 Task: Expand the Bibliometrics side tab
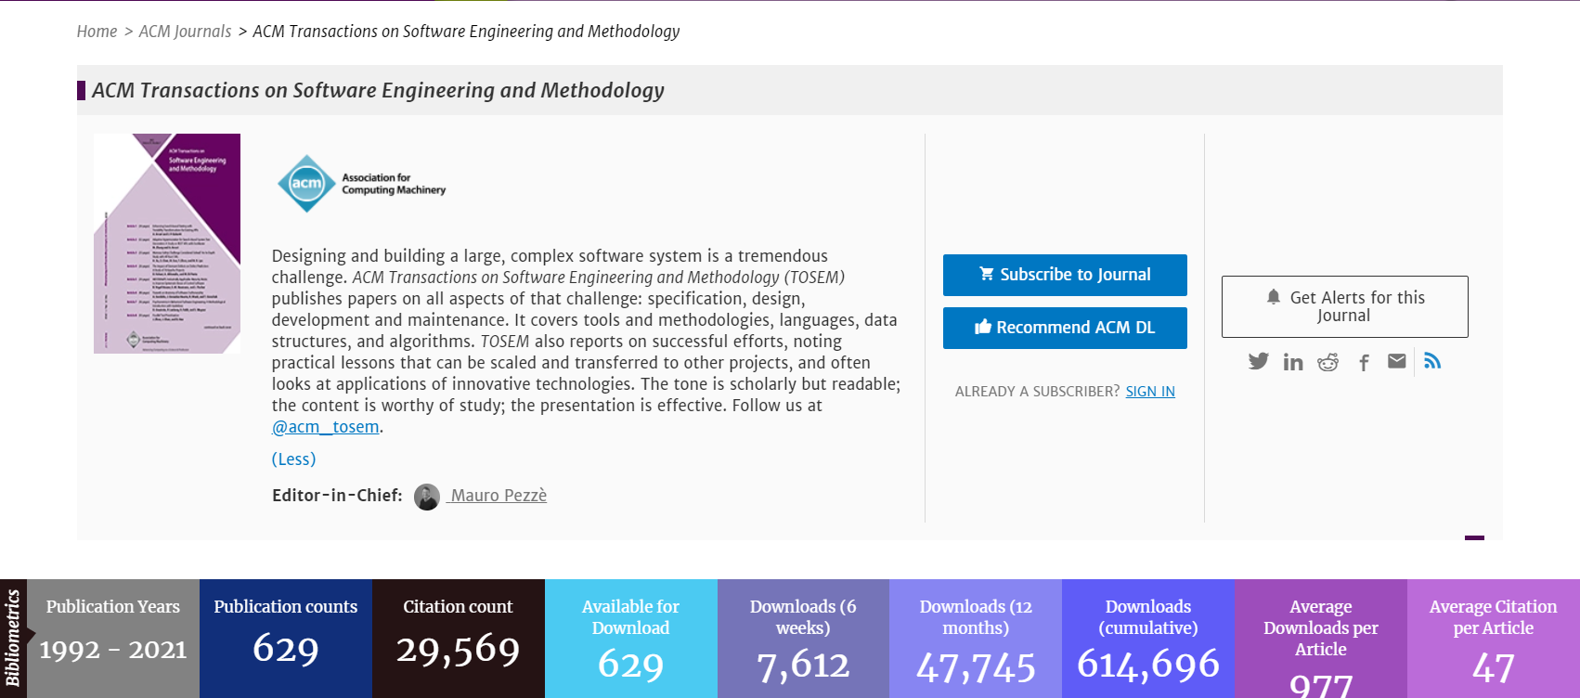[x=13, y=639]
